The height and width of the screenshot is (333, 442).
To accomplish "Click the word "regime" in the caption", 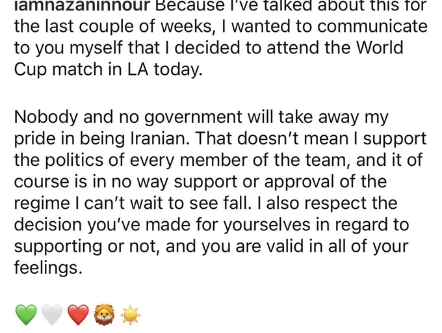I will click(x=42, y=204).
